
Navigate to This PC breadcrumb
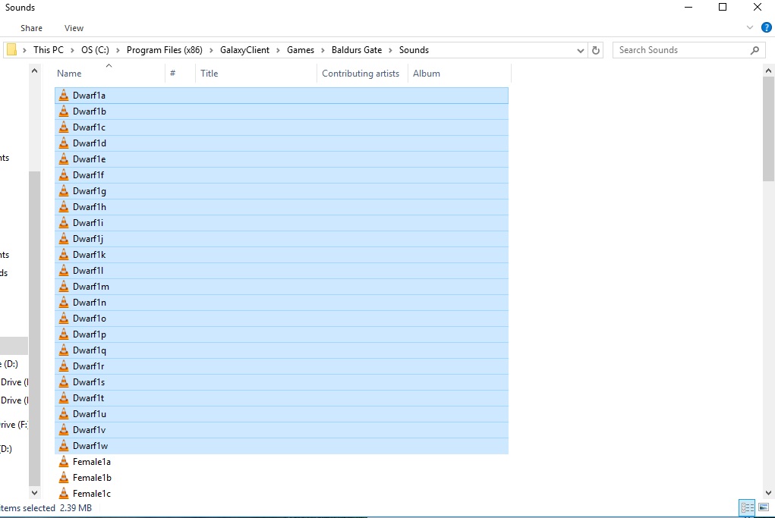[x=49, y=50]
